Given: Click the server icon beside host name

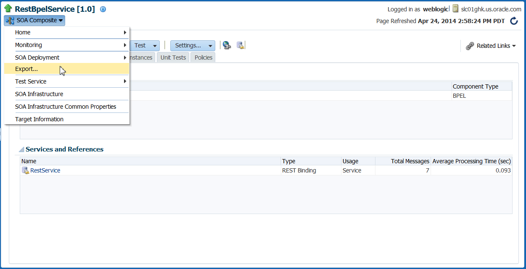Looking at the screenshot, I should click(455, 8).
